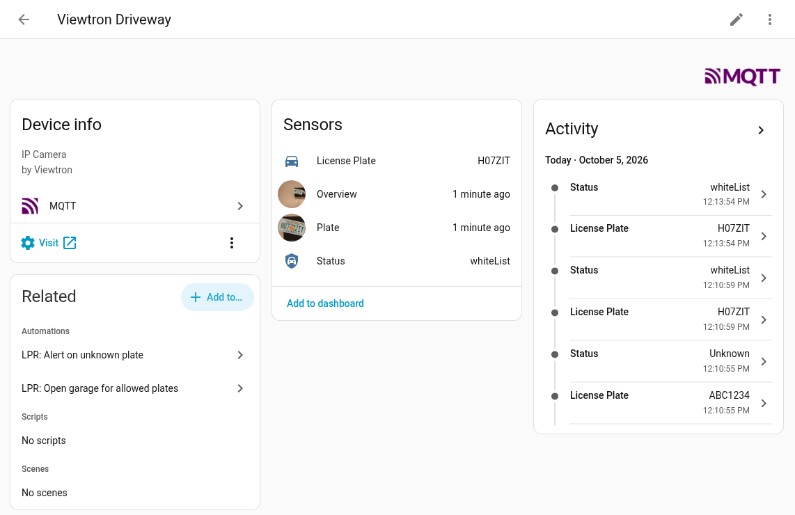Open full Activity log via header chevron
795x515 pixels.
[x=760, y=130]
